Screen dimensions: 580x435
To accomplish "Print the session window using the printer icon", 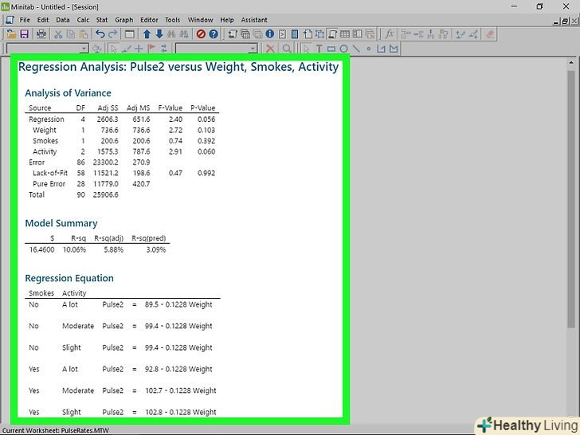I will tap(41, 34).
